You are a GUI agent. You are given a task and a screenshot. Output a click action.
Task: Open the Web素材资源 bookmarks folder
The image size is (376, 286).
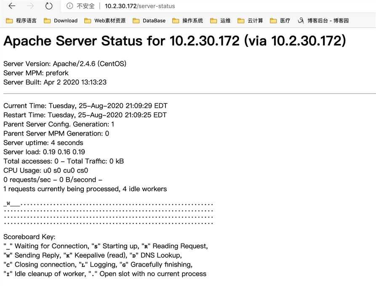coord(105,21)
